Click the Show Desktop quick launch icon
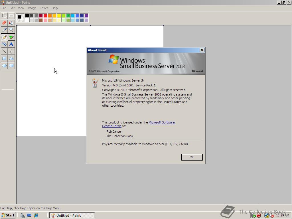 coord(29,216)
